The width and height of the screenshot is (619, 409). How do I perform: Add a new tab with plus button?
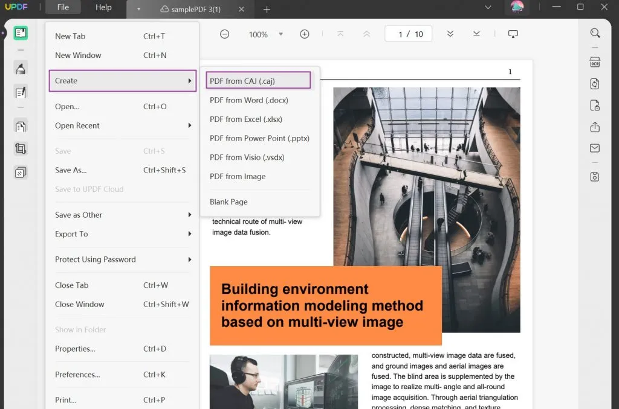pyautogui.click(x=267, y=9)
